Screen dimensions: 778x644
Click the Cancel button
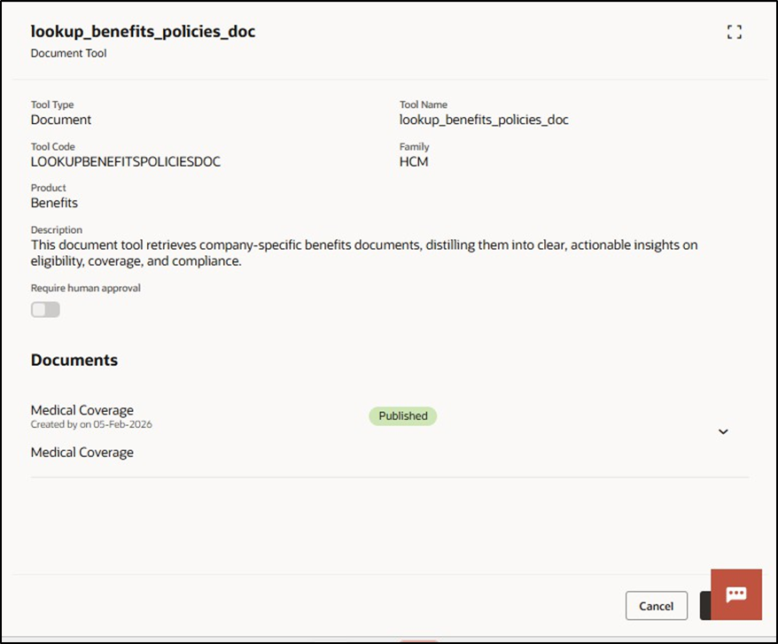(657, 606)
